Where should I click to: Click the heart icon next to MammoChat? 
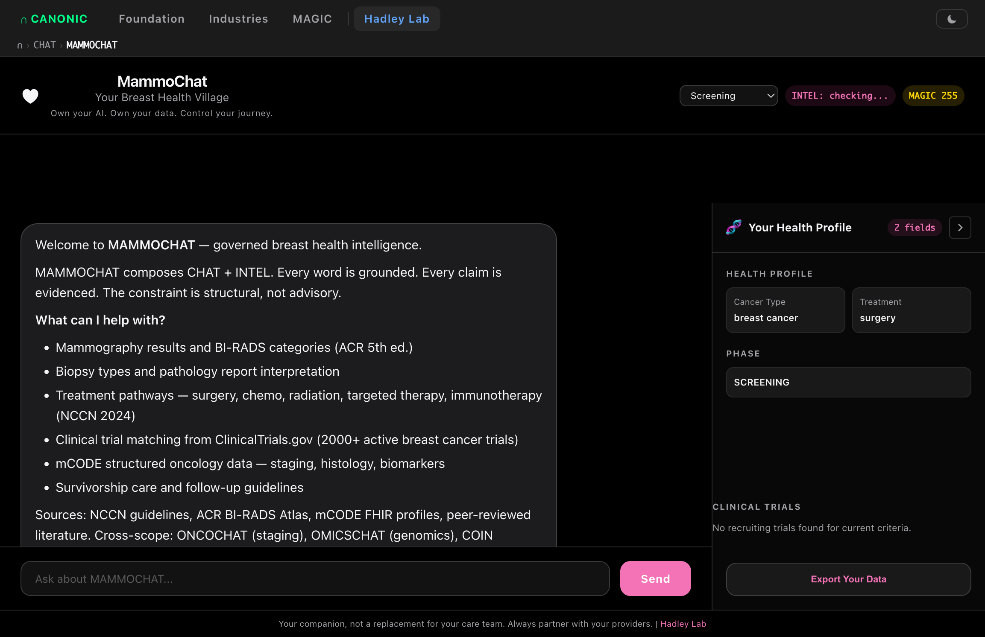[30, 96]
